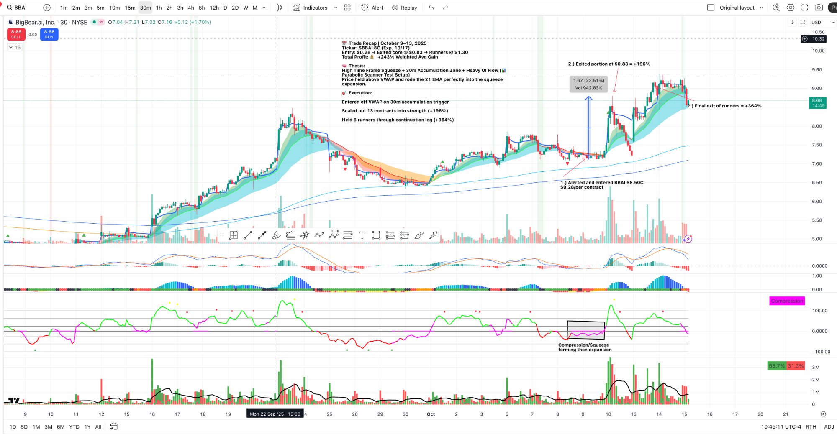Click the magenta Compression label
This screenshot has height=434, width=837.
787,301
